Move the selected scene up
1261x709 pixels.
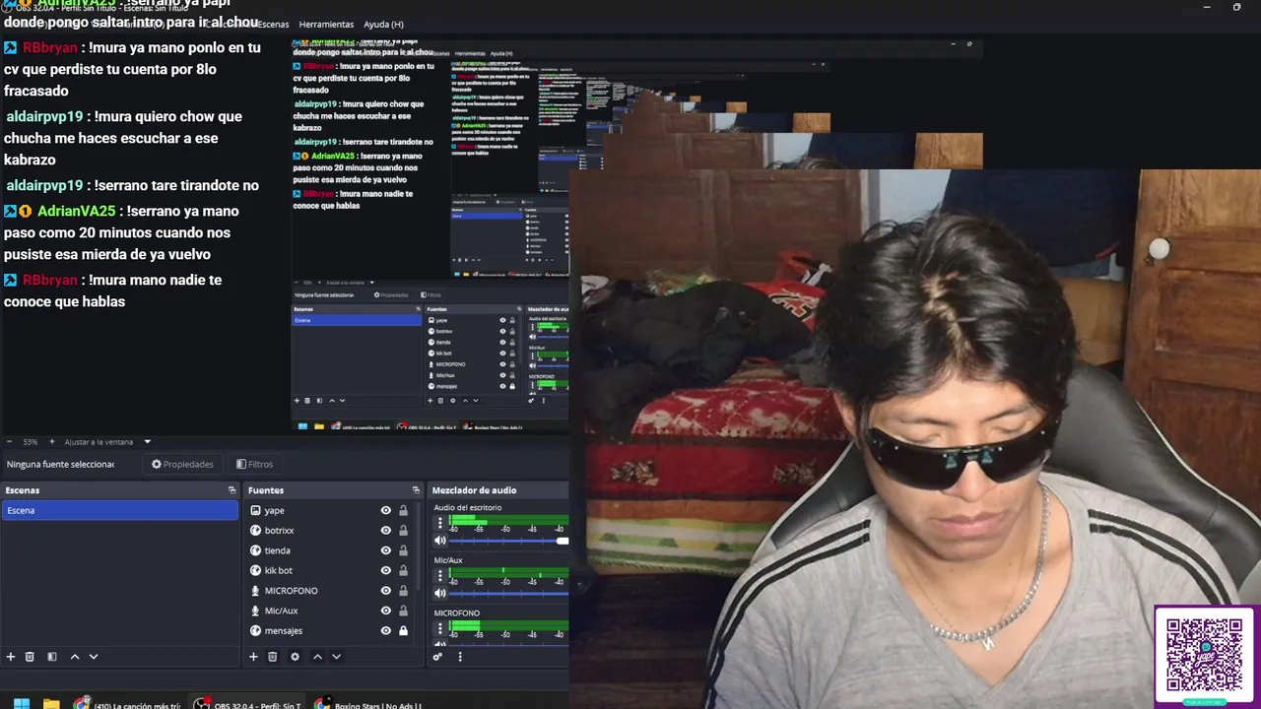point(75,657)
